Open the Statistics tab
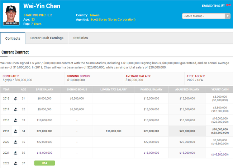Image resolution: width=233 pixels, height=168 pixels. pos(80,38)
